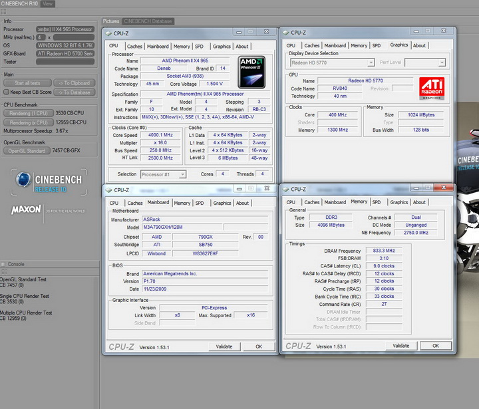
Task: Open Caches tab in the top-left CPU-Z window
Action: (x=134, y=47)
